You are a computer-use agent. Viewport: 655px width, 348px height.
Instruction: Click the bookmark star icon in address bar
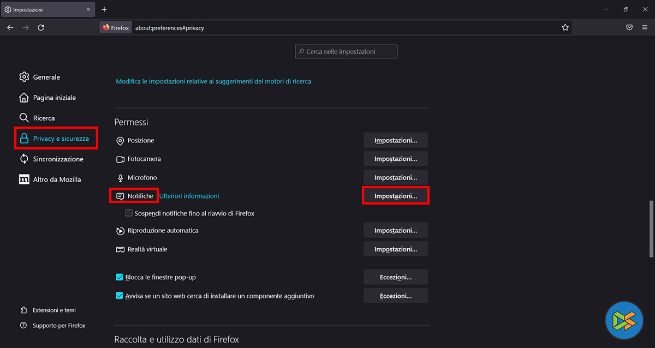[x=565, y=27]
